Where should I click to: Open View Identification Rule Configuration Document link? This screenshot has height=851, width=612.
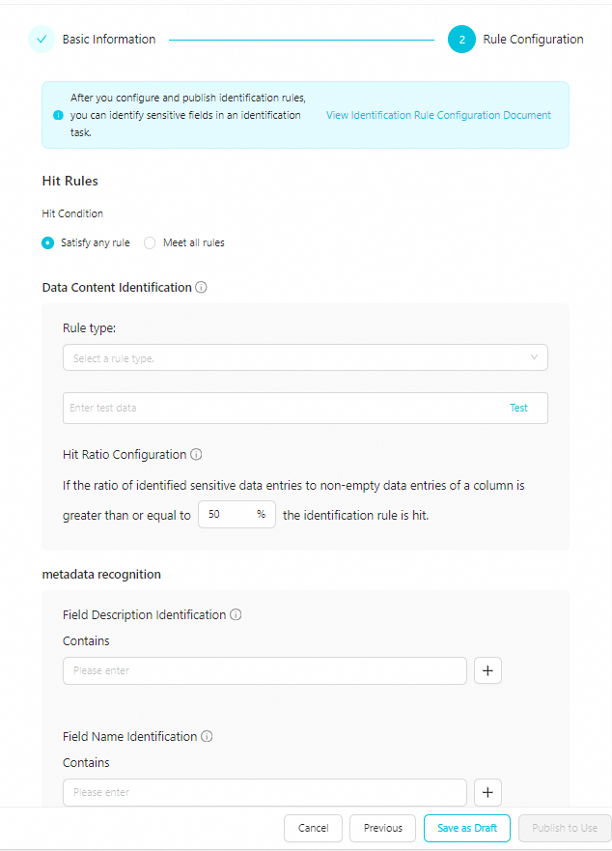tap(438, 115)
